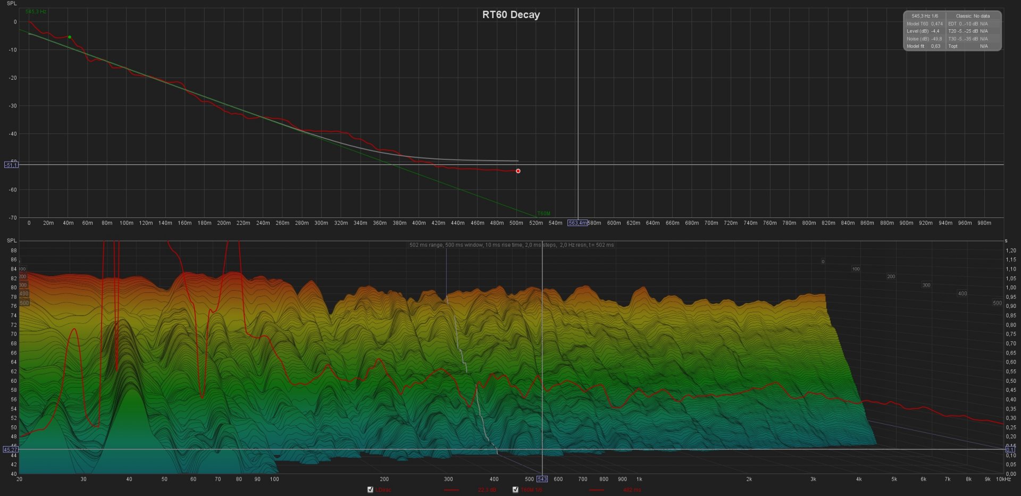The width and height of the screenshot is (1021, 496).
Task: Click the red end-point marker on decay curve
Action: (518, 171)
